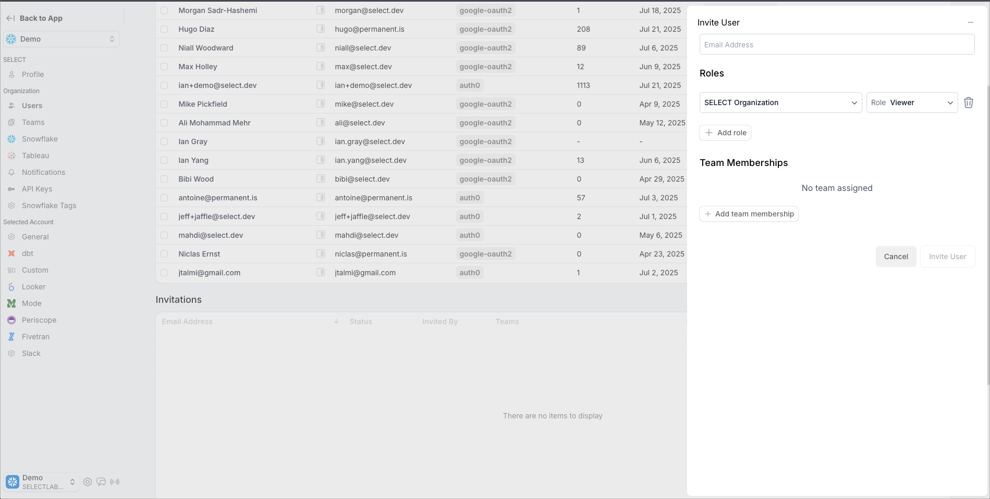Expand the Demo SELECTLAB account switcher
The width and height of the screenshot is (990, 499).
tap(42, 482)
